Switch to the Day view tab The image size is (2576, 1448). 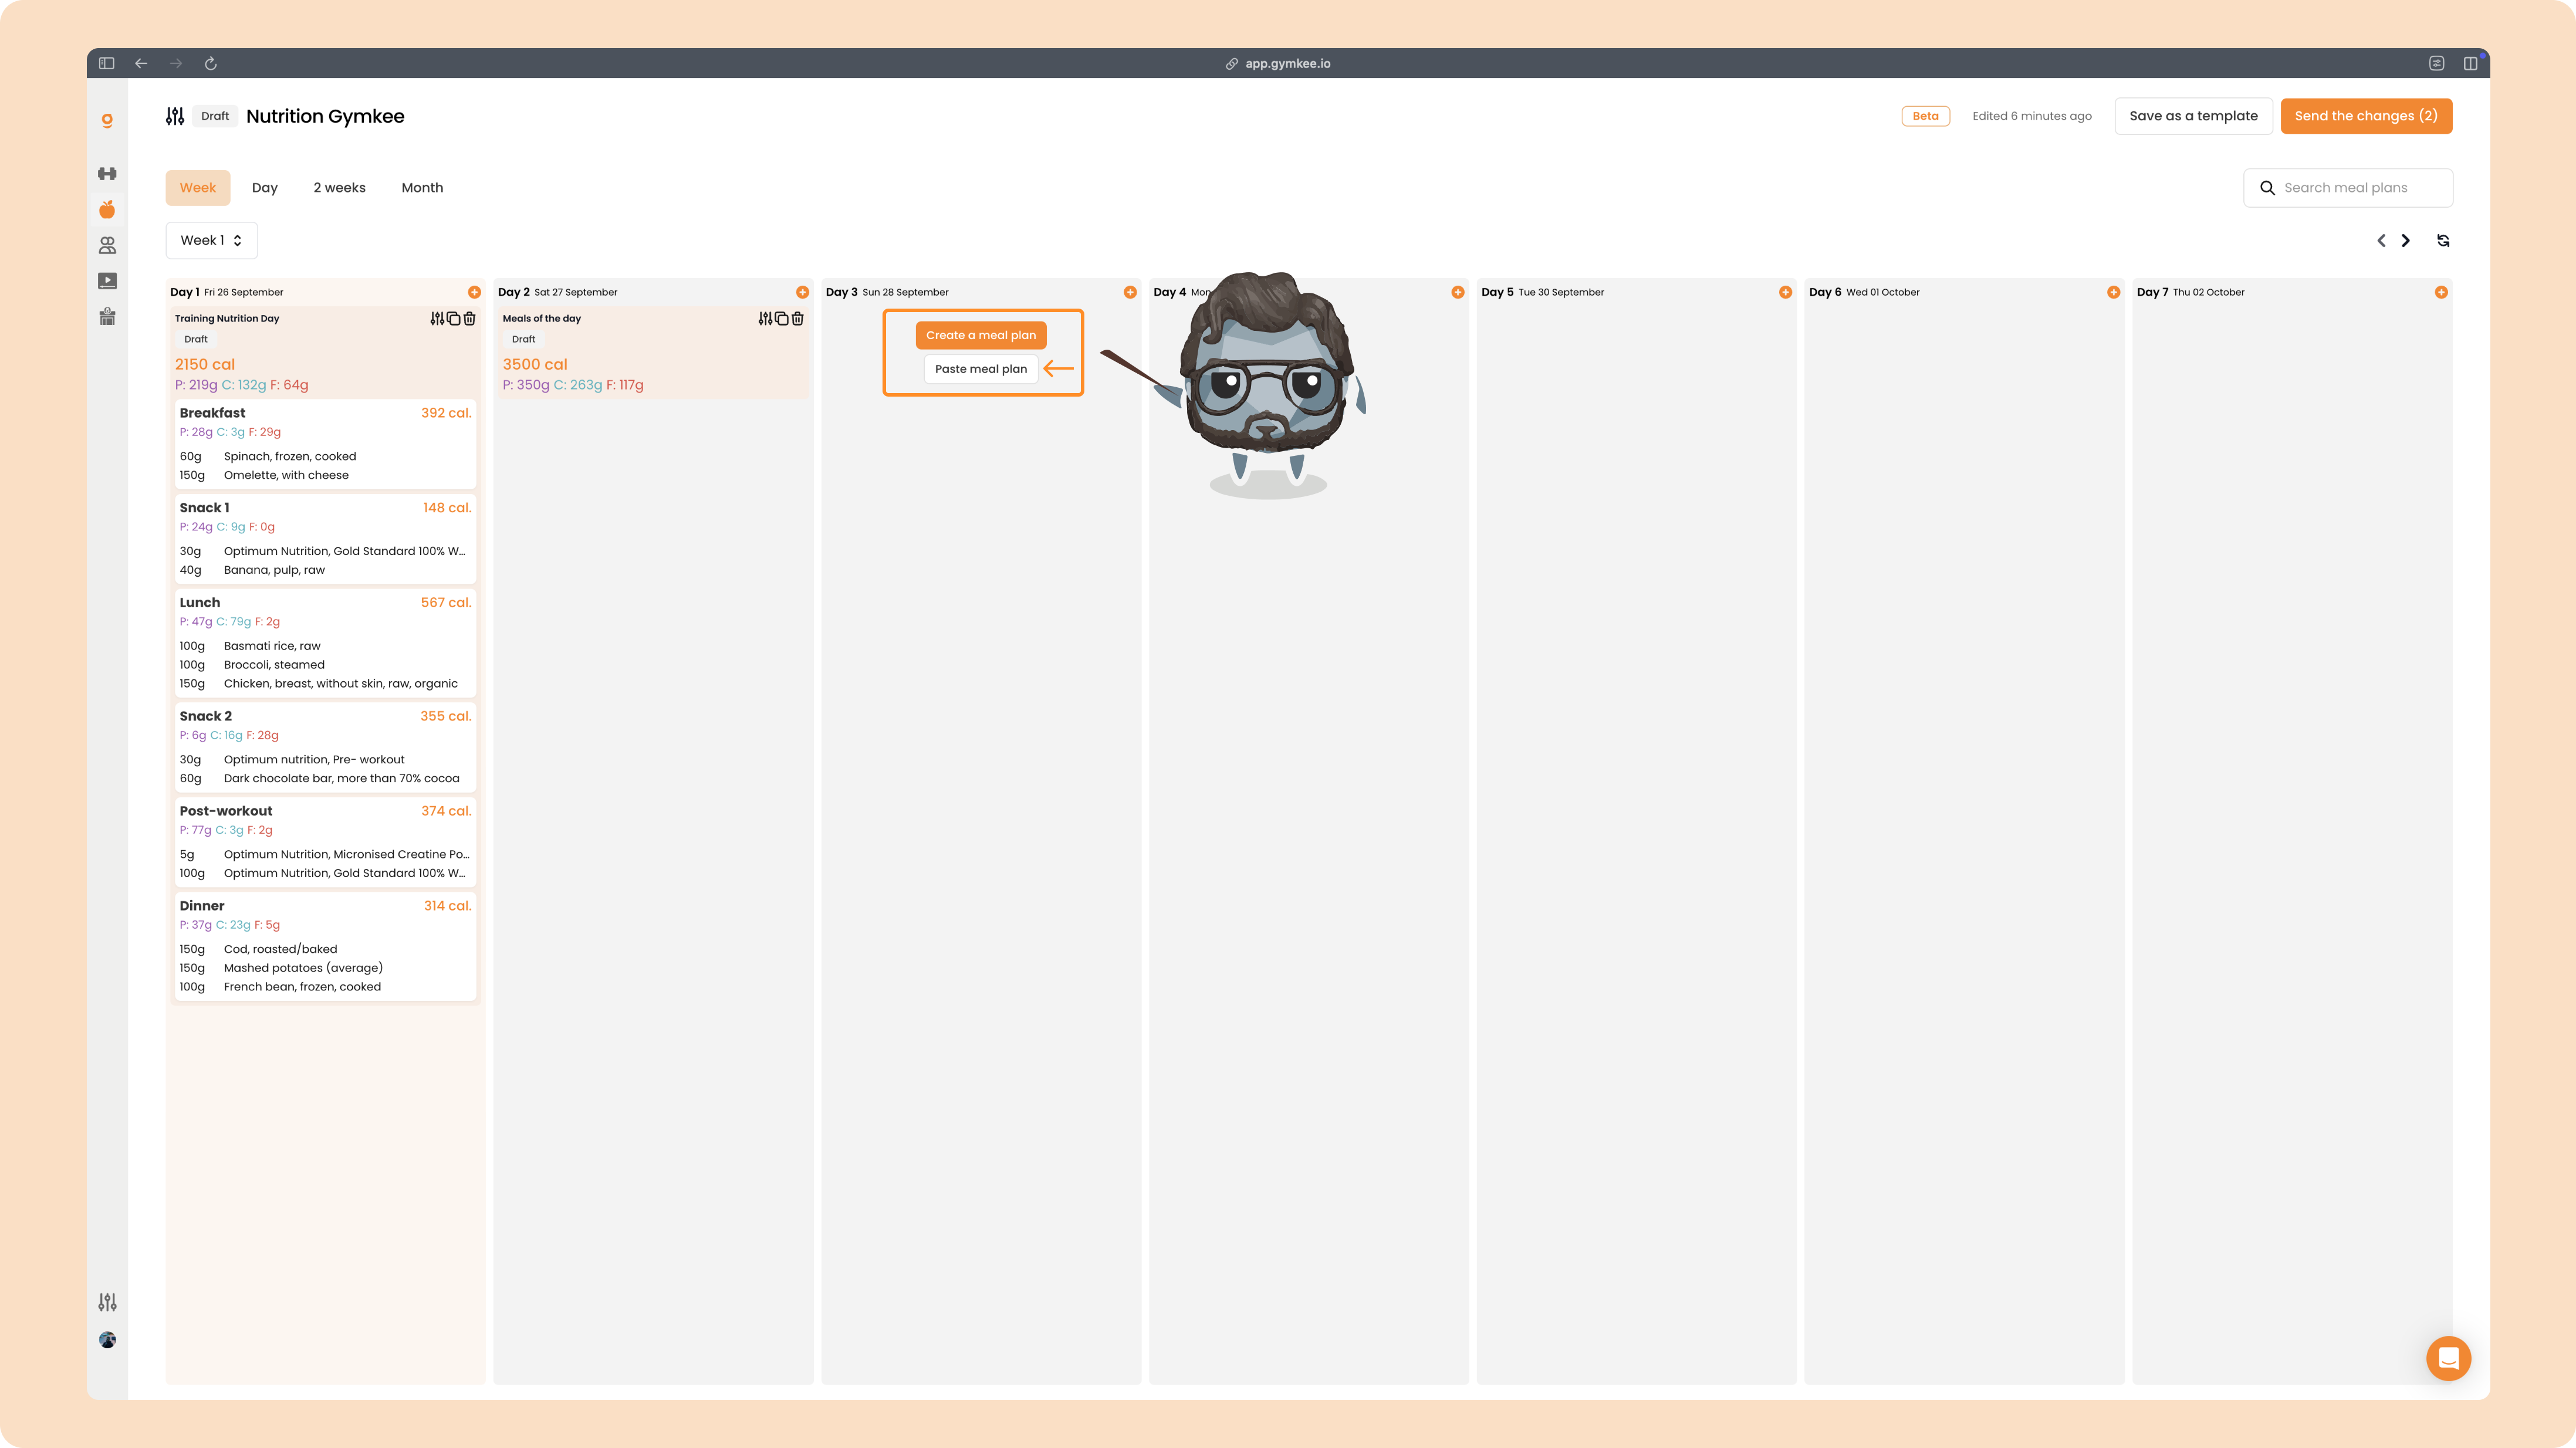pos(265,188)
